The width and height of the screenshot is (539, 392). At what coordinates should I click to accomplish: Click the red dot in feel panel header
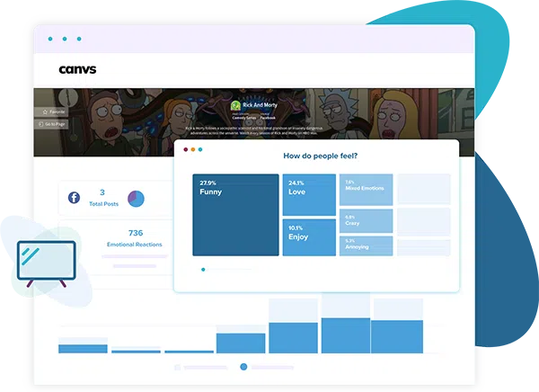[x=186, y=149]
